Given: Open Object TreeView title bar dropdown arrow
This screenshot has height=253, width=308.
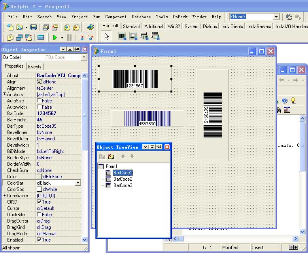Looking at the screenshot, I should pos(145,147).
